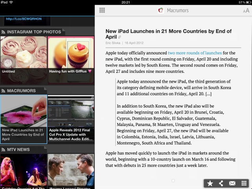
Task: Open the Final Cut Pro X Update article tile
Action: [x=71, y=119]
